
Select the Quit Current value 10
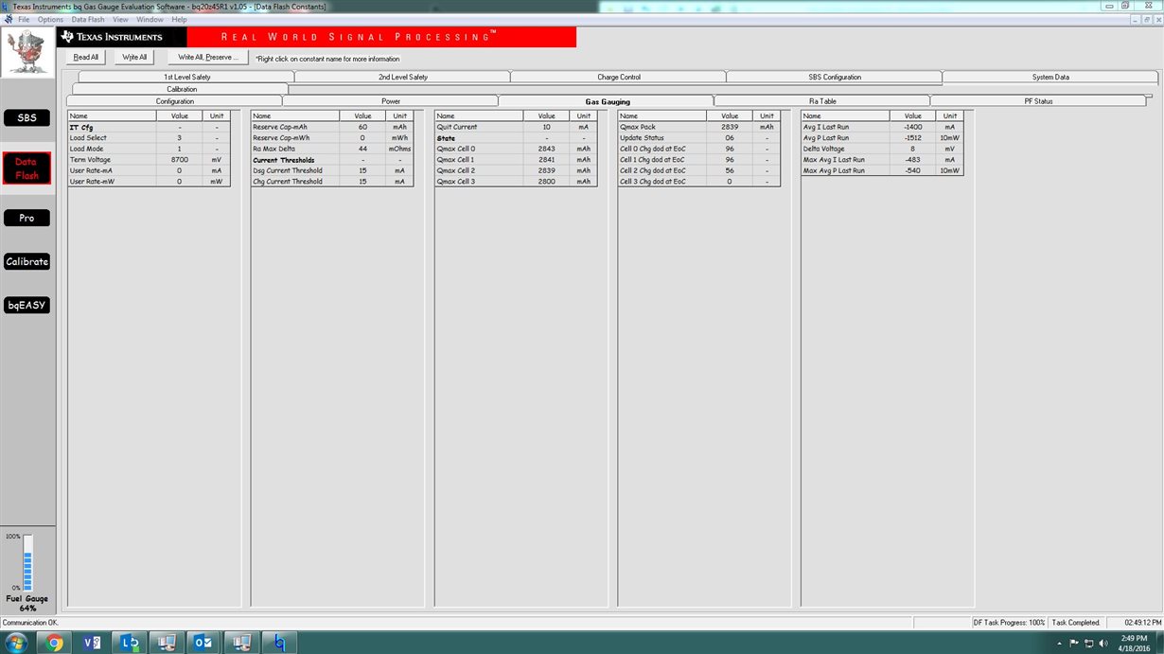[546, 127]
